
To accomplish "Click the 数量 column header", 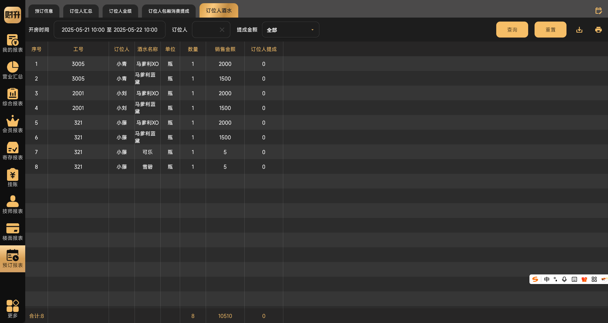I will pos(193,49).
